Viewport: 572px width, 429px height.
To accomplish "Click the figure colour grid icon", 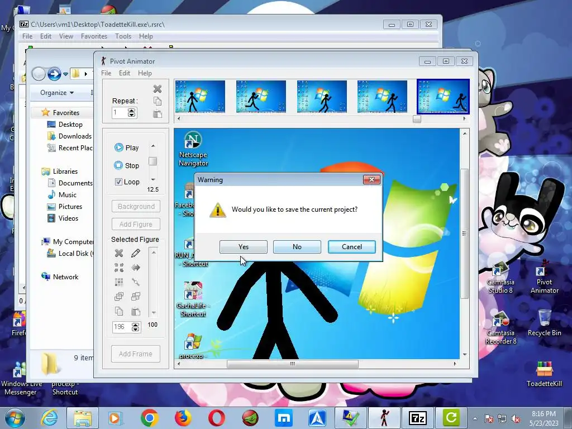I will point(119,282).
